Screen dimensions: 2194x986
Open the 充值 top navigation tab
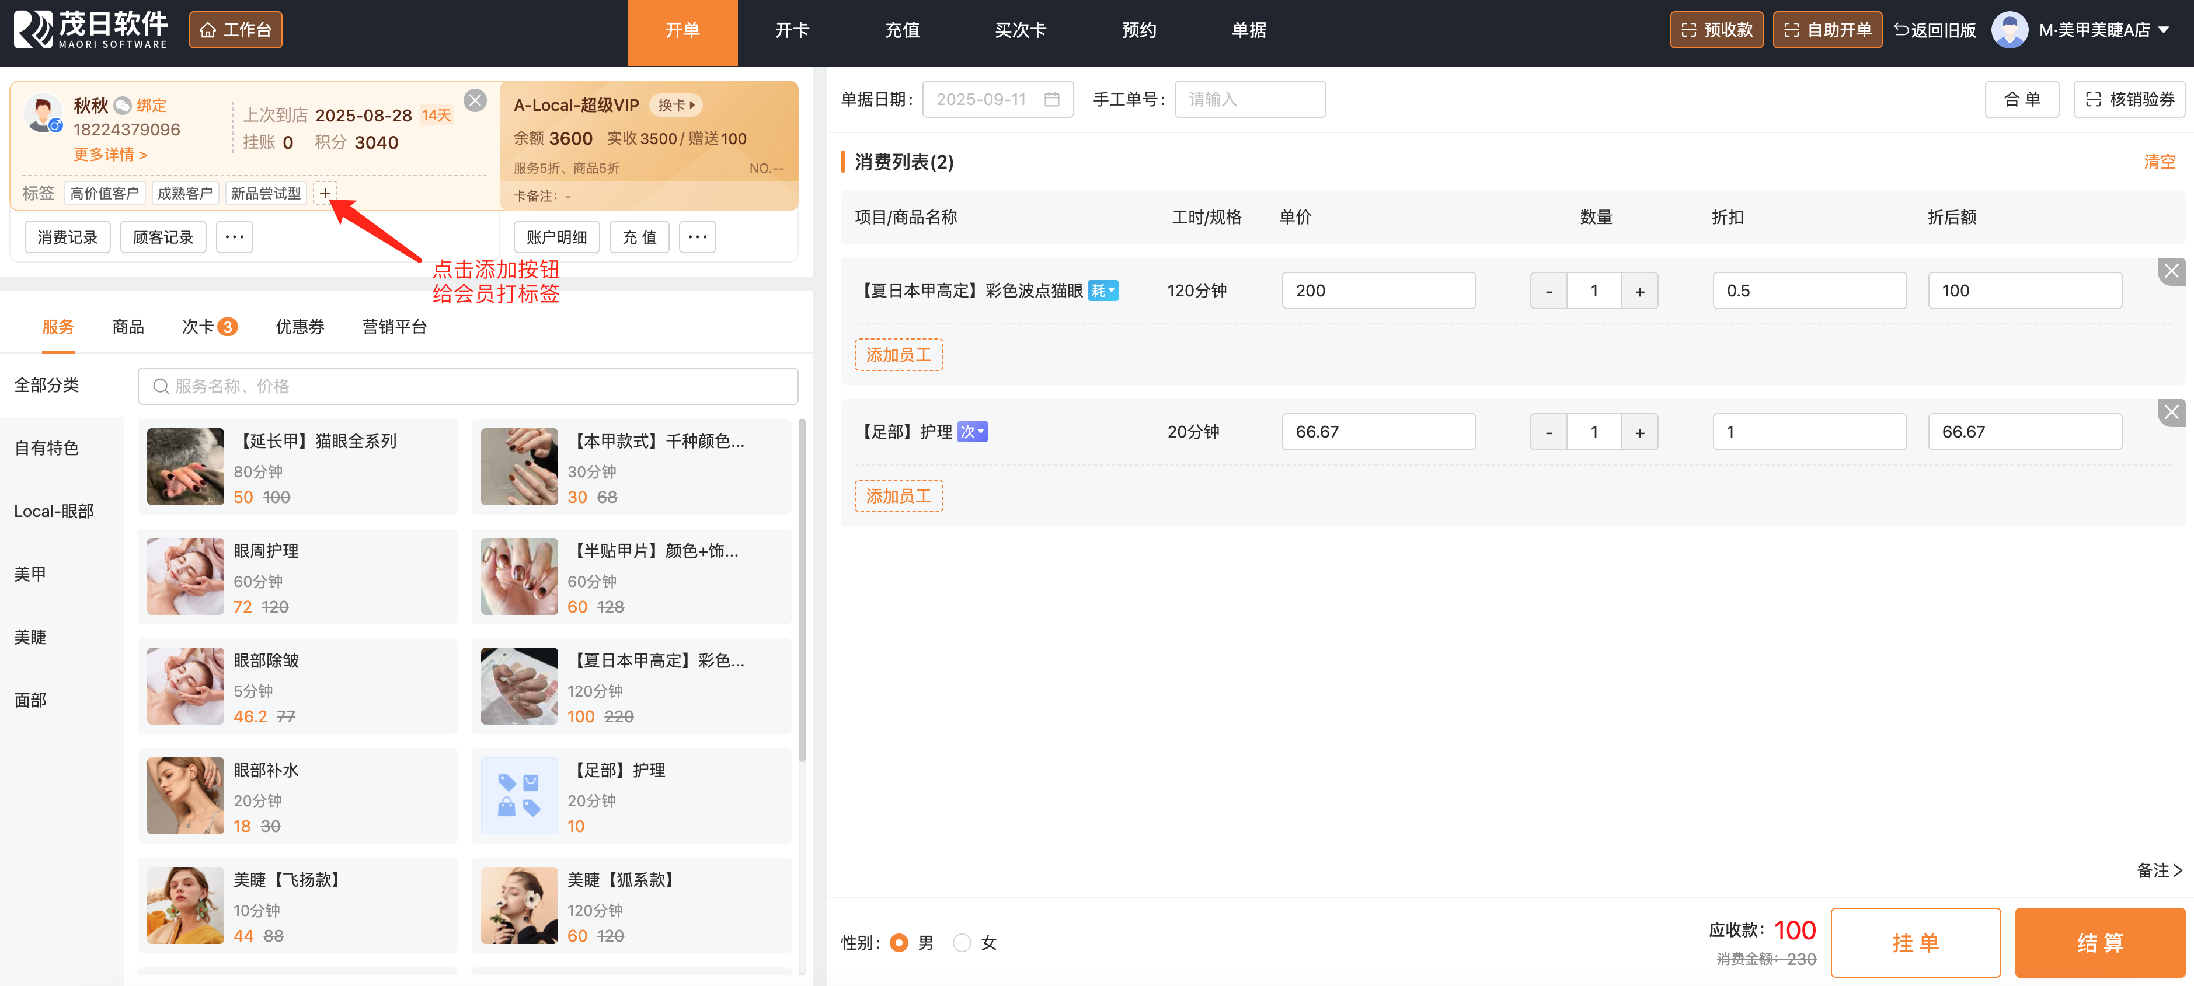click(x=902, y=31)
